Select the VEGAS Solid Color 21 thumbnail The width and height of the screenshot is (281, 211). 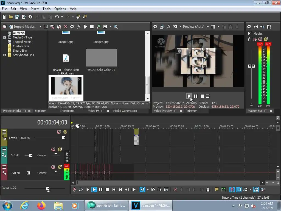(x=101, y=58)
